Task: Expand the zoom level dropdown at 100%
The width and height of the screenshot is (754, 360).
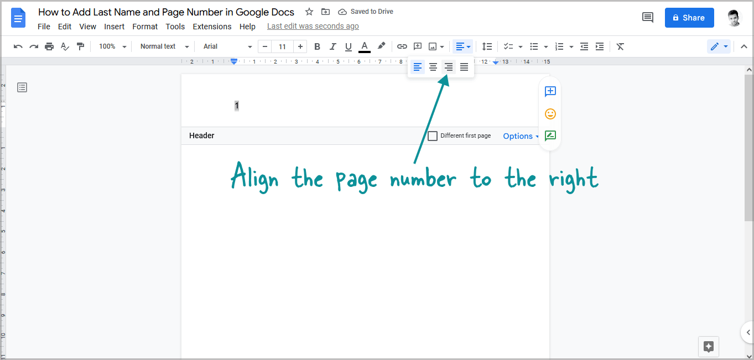Action: coord(112,46)
